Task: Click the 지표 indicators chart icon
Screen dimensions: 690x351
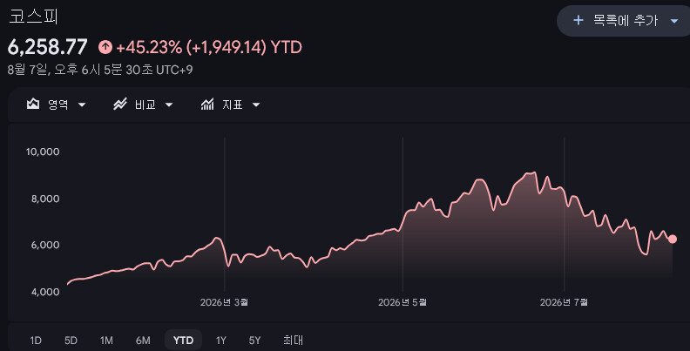Action: (x=207, y=105)
